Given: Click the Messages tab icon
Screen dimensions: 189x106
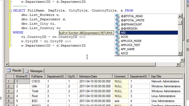Looking at the screenshot, I should tap(27, 71).
